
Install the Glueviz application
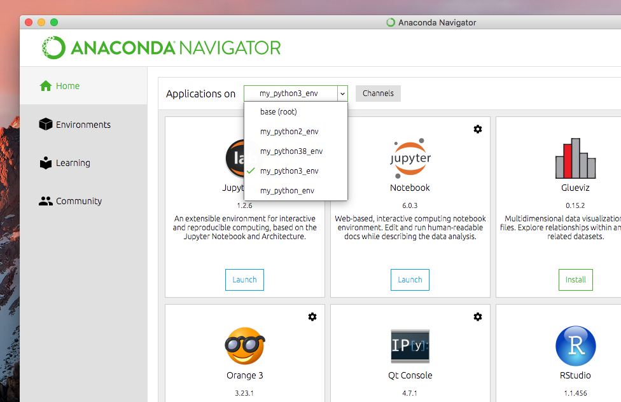point(575,280)
